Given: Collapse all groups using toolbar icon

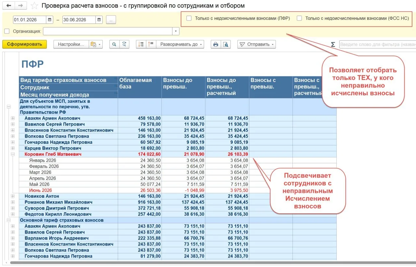Looking at the screenshot, I should [x=141, y=45].
